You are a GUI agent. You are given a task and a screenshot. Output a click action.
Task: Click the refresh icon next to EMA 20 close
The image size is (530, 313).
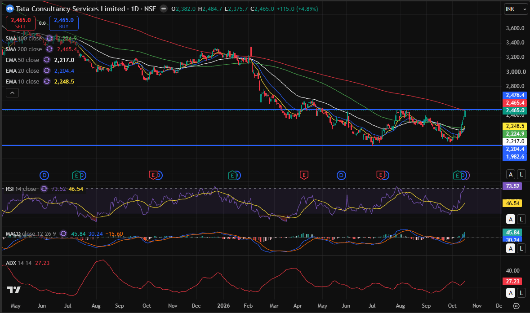tap(47, 71)
